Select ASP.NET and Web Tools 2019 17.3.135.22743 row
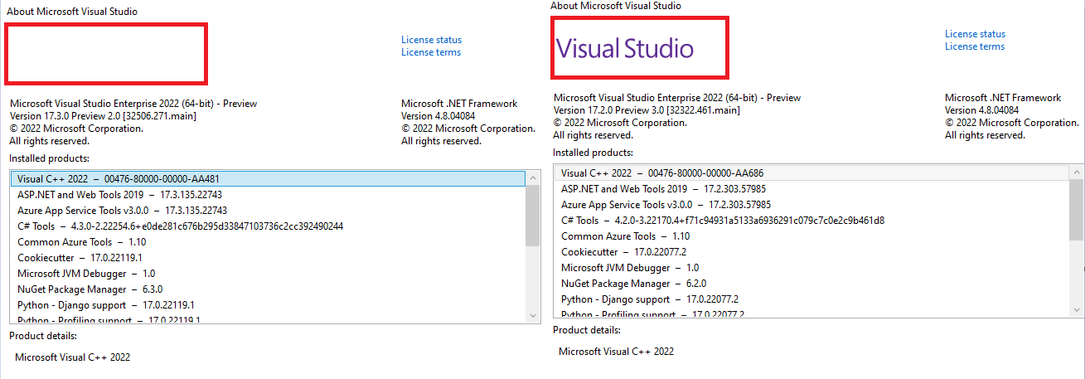 pyautogui.click(x=268, y=194)
